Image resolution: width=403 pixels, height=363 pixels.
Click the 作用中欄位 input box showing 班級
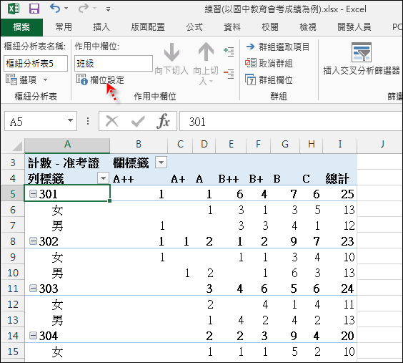[x=114, y=63]
